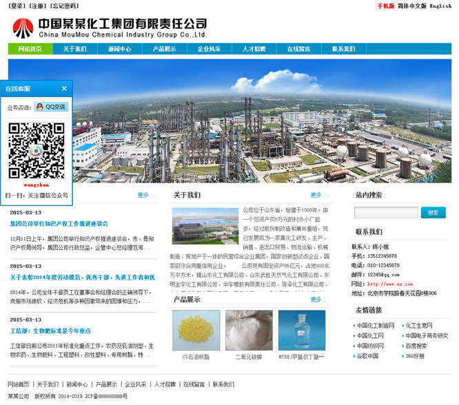The image size is (459, 405).
Task: Click the QQ交谈 chat button
Action: coord(50,107)
